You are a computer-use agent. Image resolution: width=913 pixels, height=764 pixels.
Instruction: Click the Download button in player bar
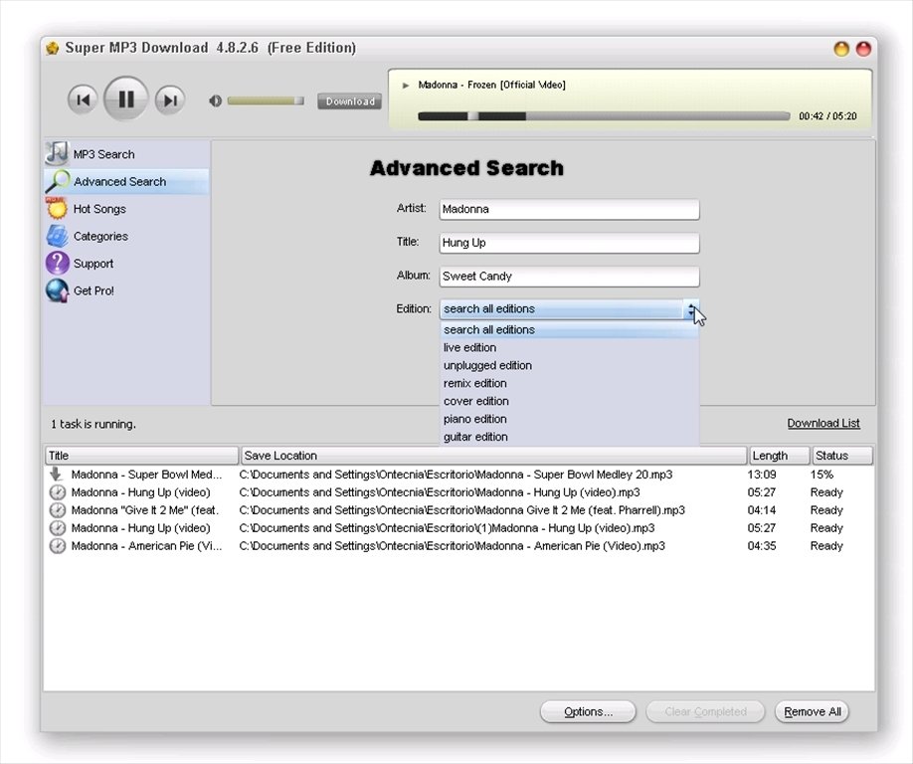(350, 101)
